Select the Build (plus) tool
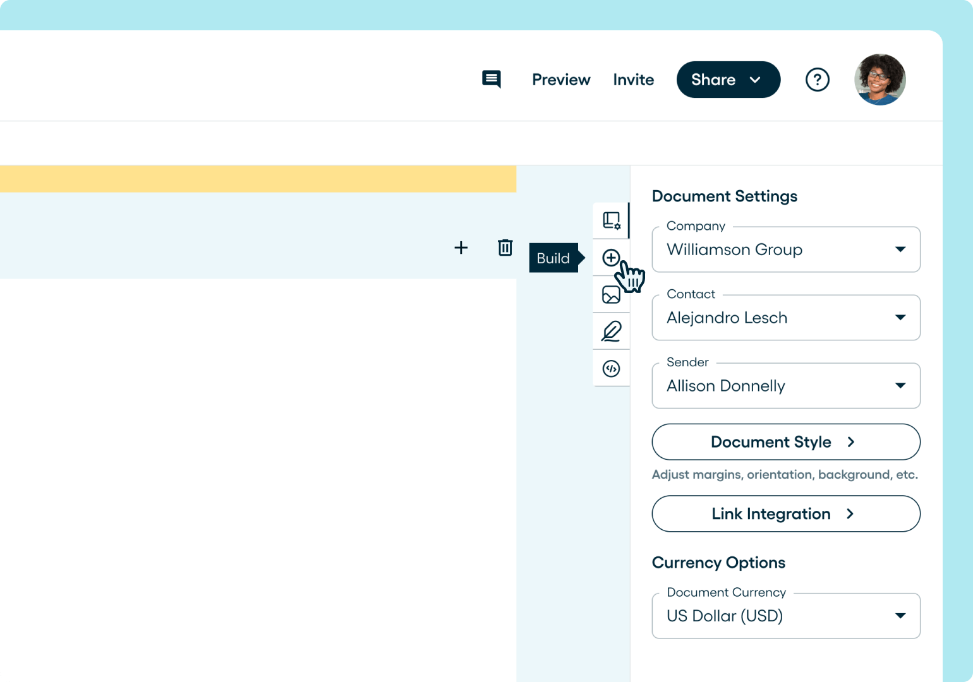973x682 pixels. [611, 258]
